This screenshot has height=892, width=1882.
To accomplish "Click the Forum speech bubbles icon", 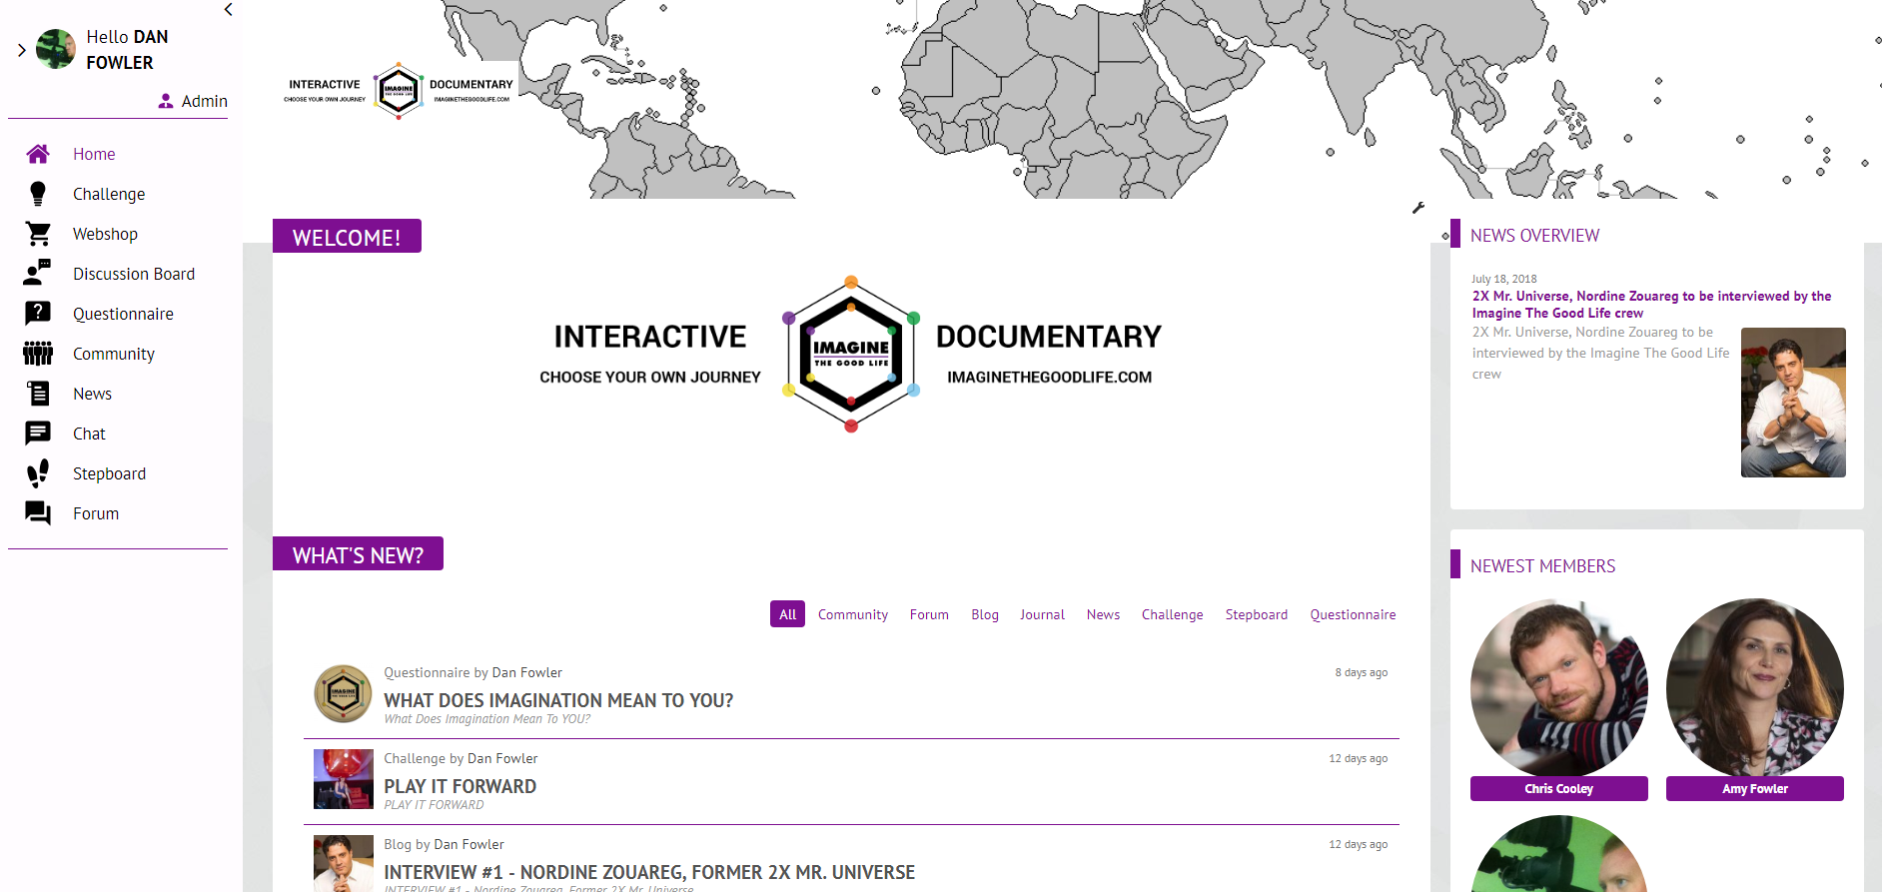I will [x=38, y=513].
